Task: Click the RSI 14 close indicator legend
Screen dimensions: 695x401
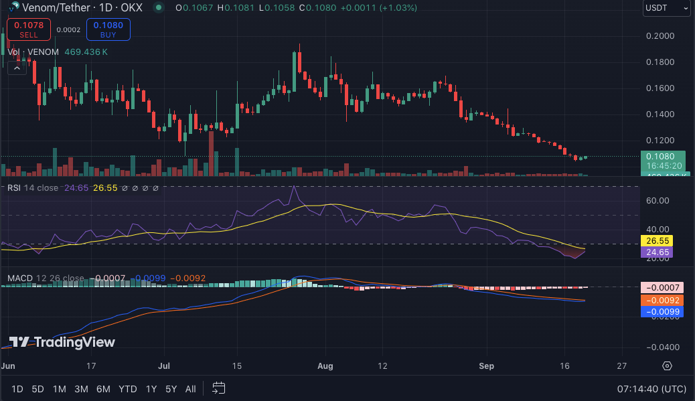Action: [x=33, y=188]
